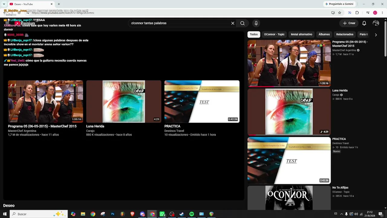Bookmark this page with the star icon

(340, 13)
